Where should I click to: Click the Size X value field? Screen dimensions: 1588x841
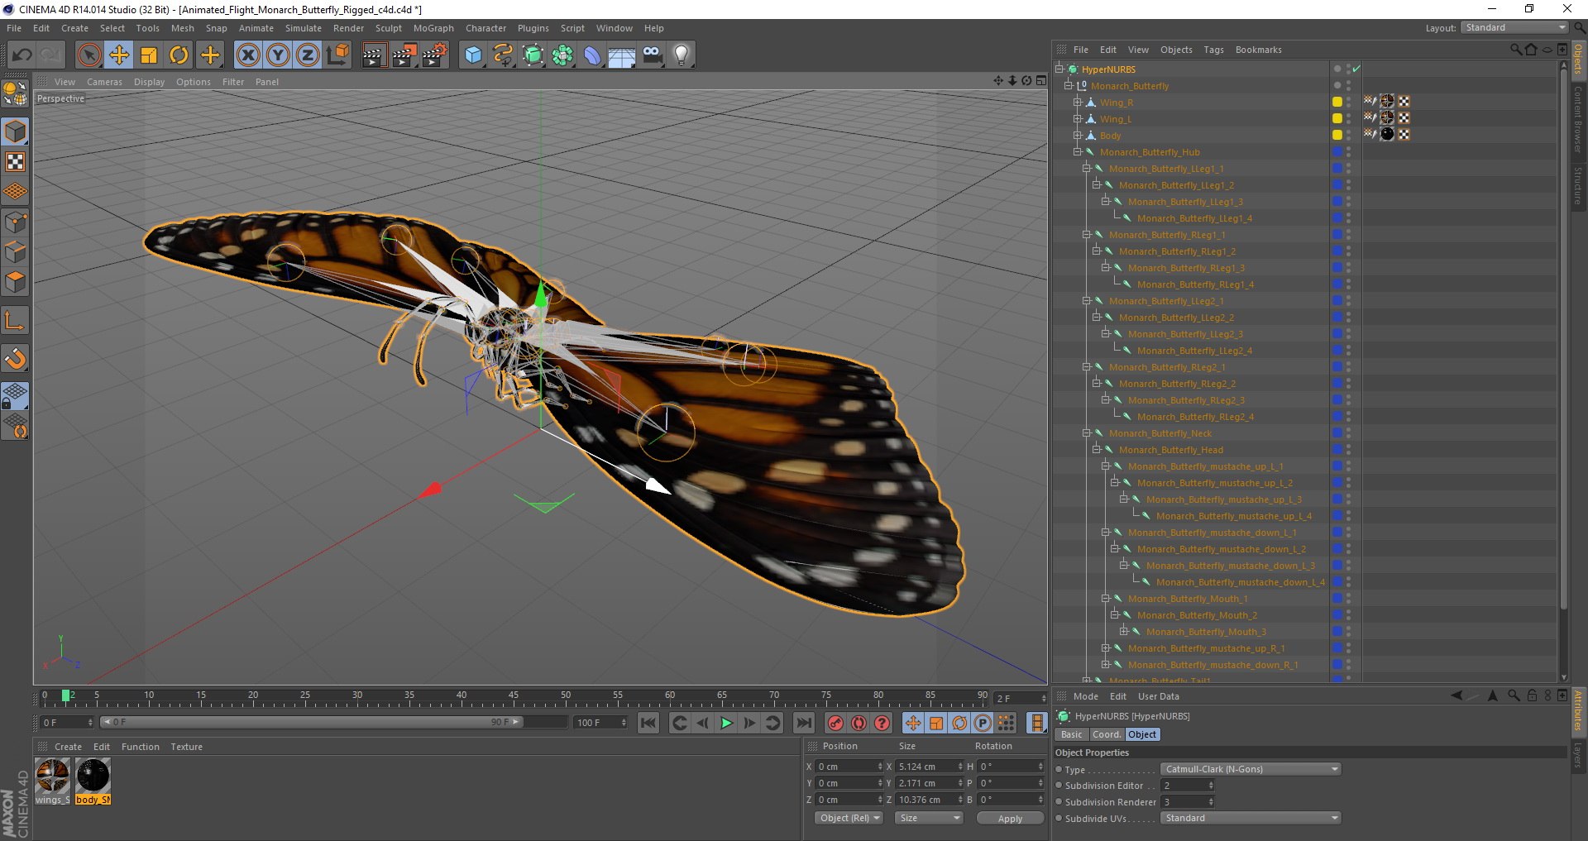point(930,767)
